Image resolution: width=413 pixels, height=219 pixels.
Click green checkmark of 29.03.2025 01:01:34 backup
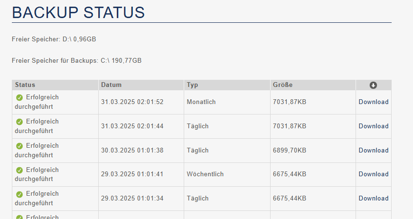(19, 194)
